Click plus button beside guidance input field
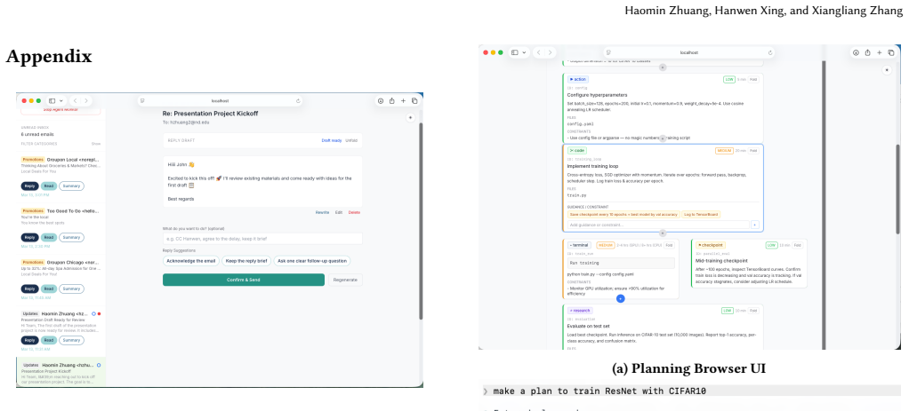 click(755, 225)
